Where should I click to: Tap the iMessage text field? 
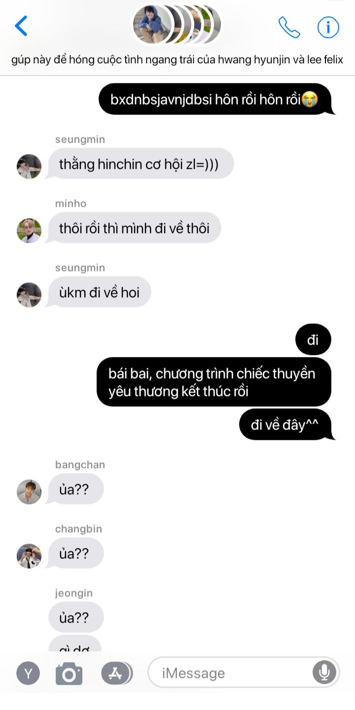click(244, 672)
